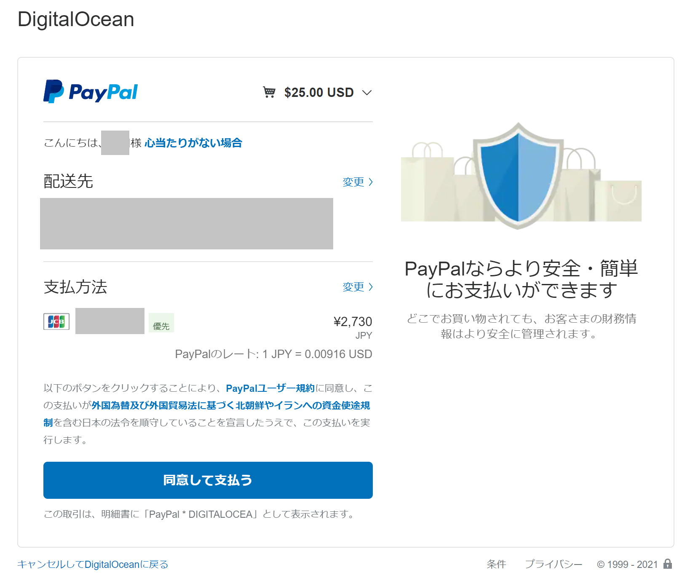
Task: Click the PayPal logo
Action: tap(91, 91)
